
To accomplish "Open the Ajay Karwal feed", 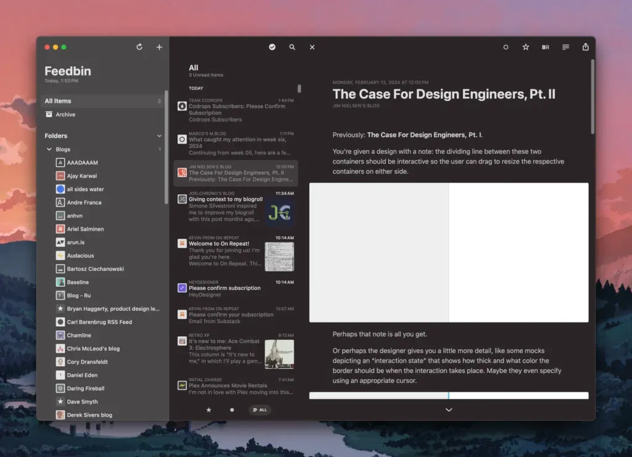I will 108,176.
